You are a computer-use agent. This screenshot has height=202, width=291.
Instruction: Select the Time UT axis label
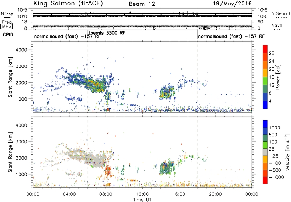(142, 200)
